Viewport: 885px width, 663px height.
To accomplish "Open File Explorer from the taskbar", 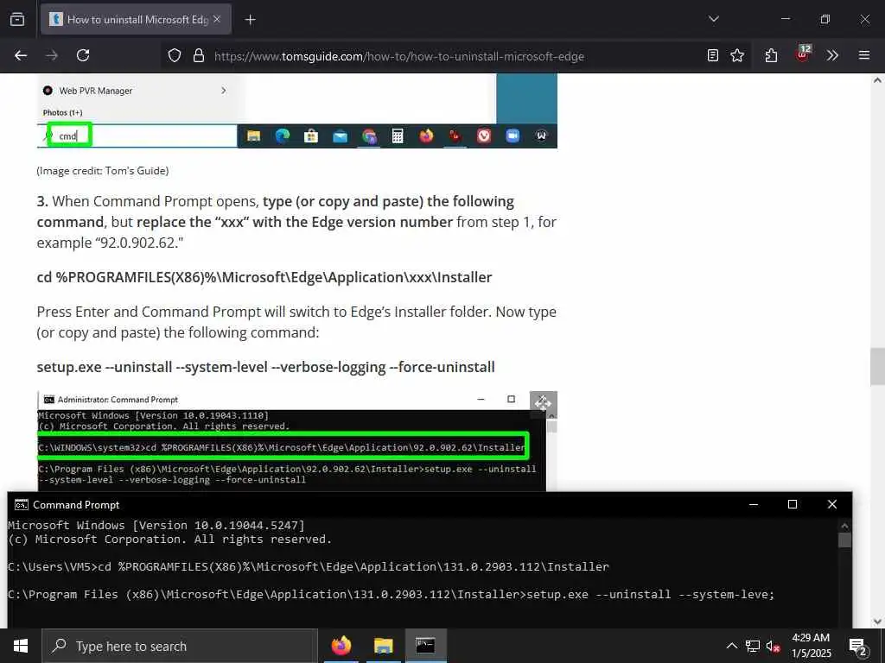I will click(383, 646).
